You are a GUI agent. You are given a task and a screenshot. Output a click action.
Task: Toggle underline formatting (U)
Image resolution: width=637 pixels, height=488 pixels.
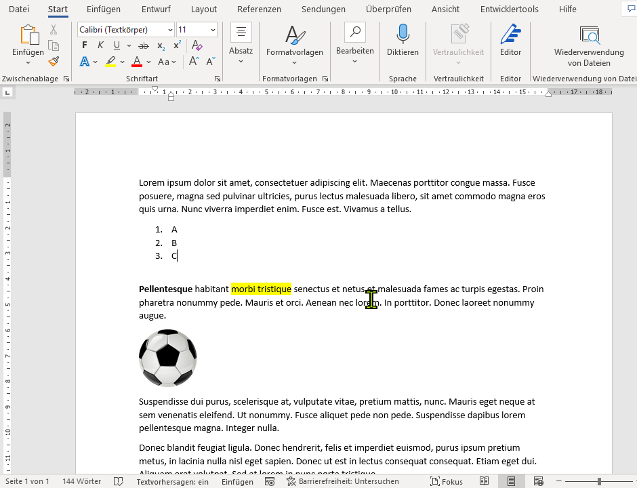tap(117, 45)
